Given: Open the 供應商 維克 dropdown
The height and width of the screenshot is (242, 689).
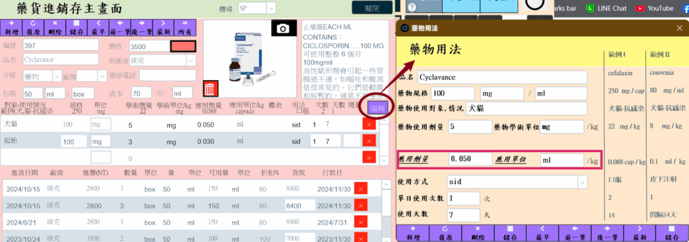Looking at the screenshot, I should point(191,61).
